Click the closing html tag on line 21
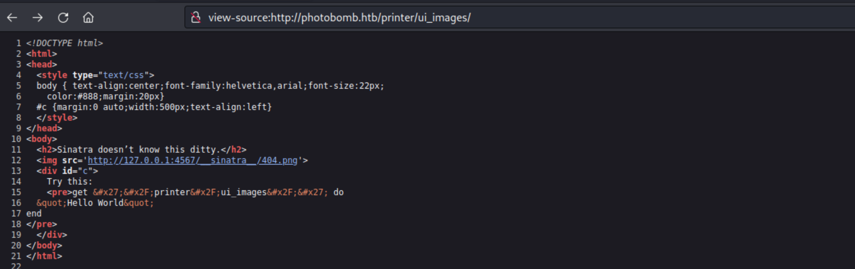 [44, 256]
